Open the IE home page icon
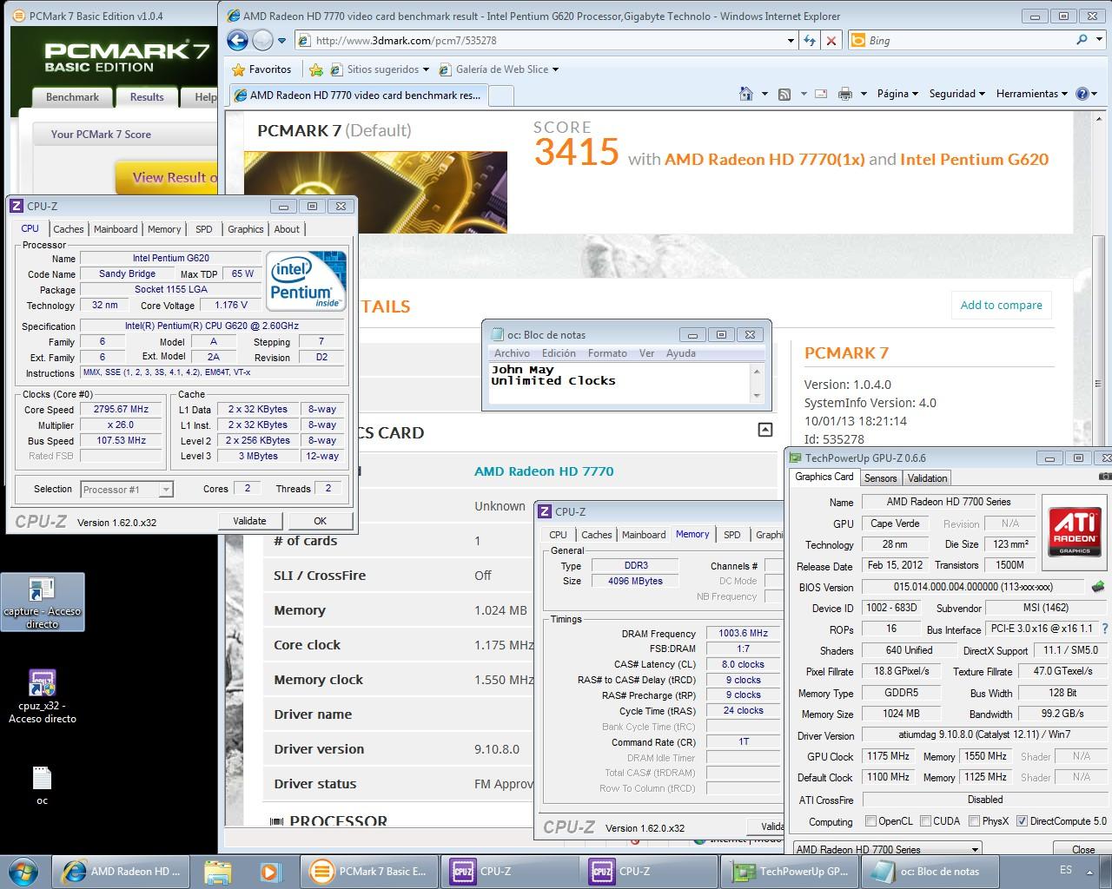The image size is (1112, 889). click(x=745, y=94)
